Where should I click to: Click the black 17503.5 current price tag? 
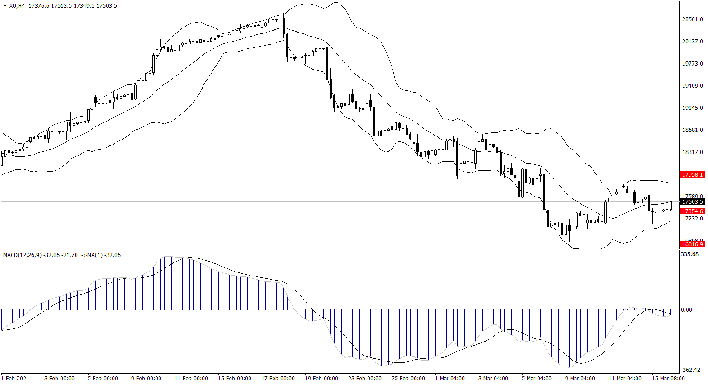[x=692, y=202]
